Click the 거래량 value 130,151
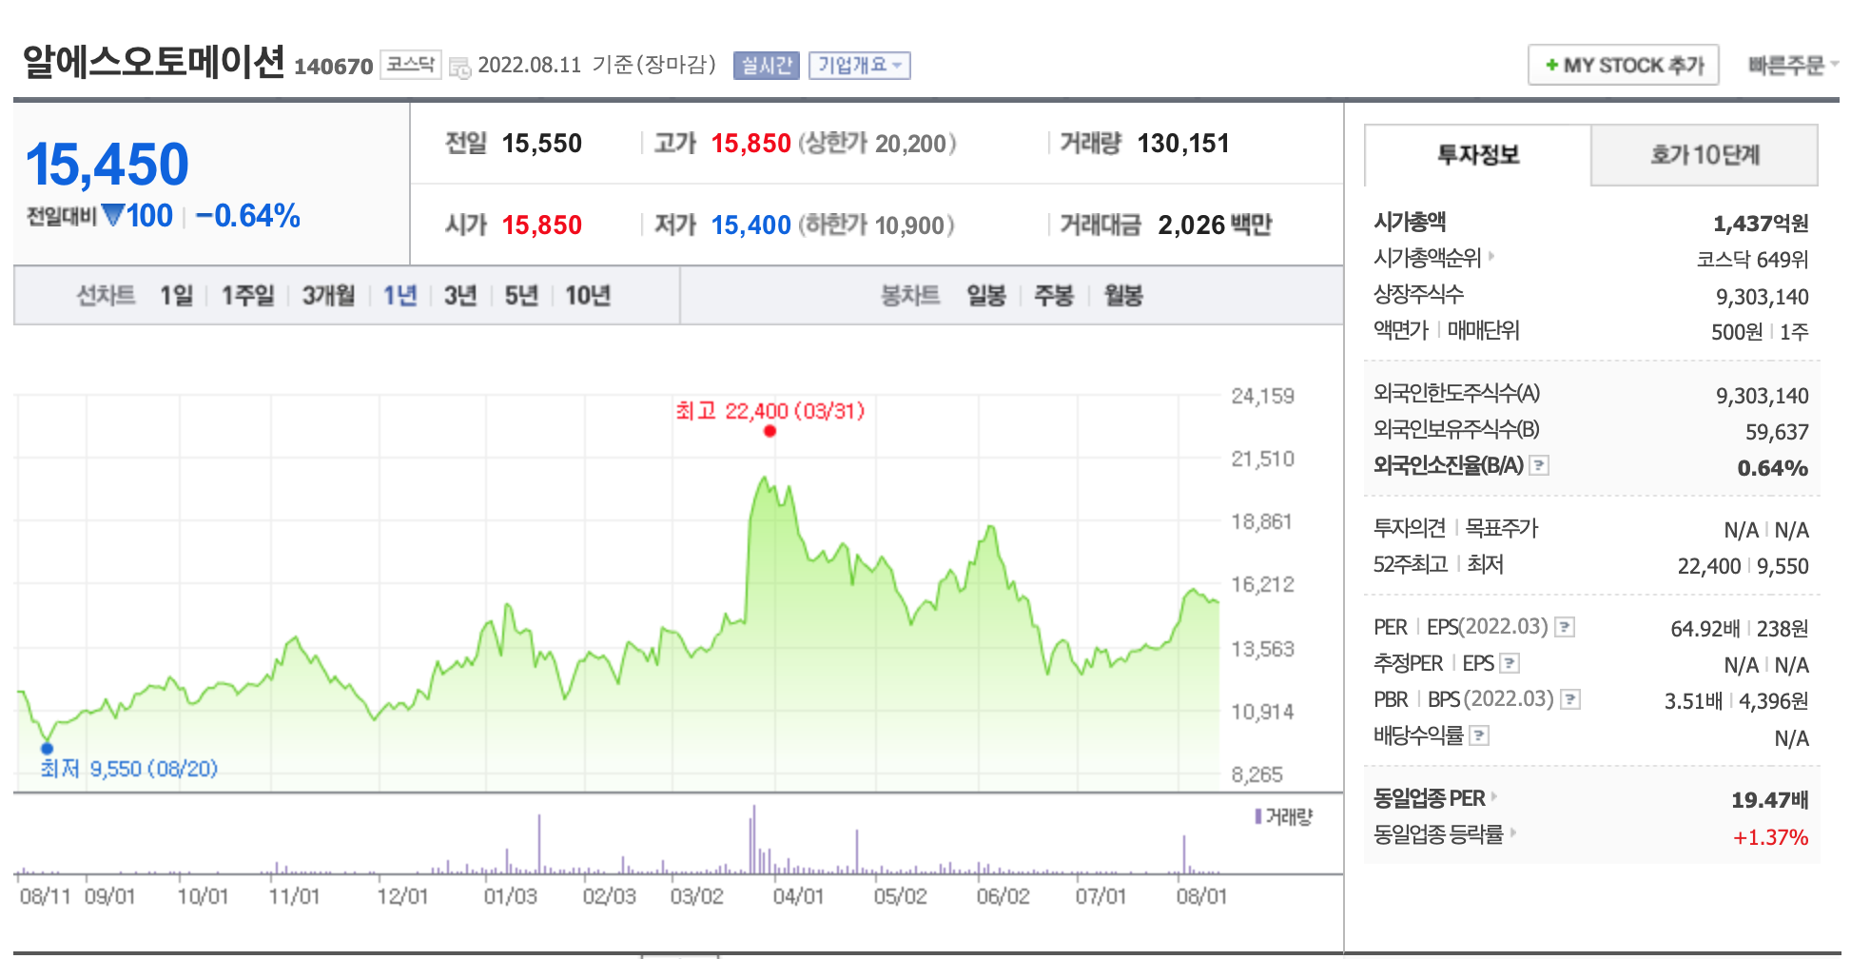This screenshot has height=959, width=1851. [1183, 144]
